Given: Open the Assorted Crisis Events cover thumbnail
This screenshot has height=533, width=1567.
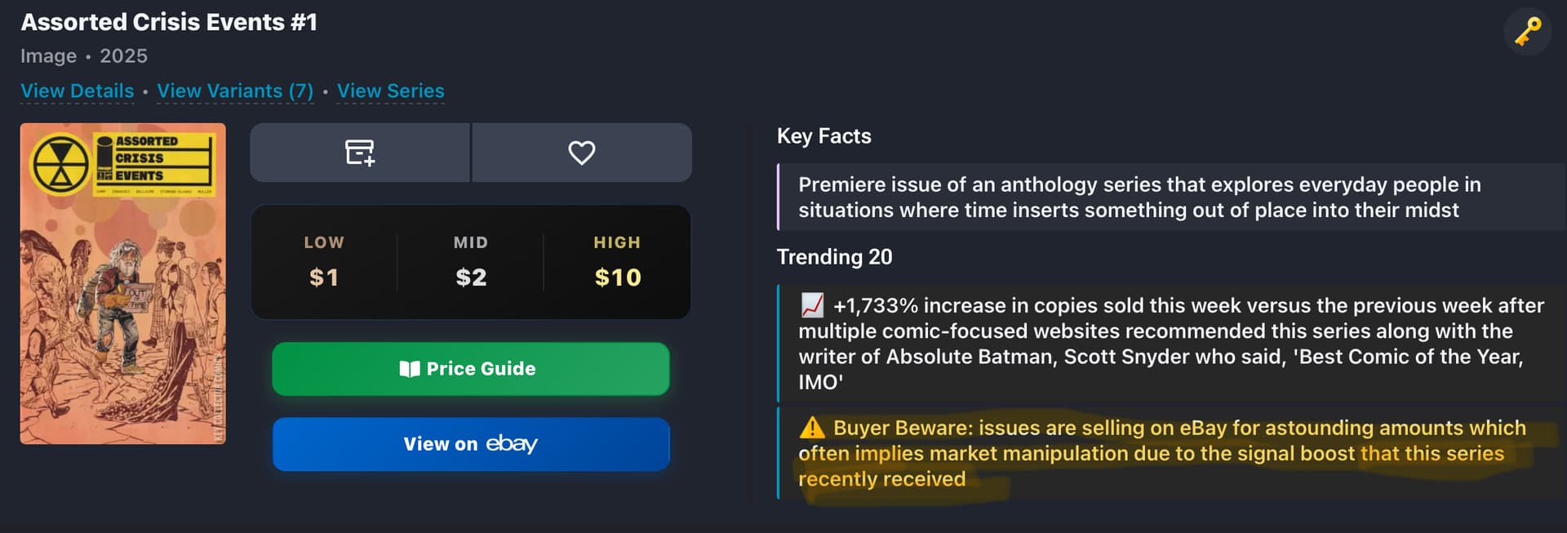Looking at the screenshot, I should (x=122, y=283).
